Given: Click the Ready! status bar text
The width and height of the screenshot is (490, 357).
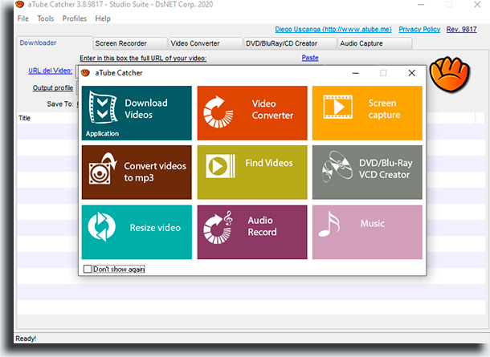Looking at the screenshot, I should click(26, 339).
